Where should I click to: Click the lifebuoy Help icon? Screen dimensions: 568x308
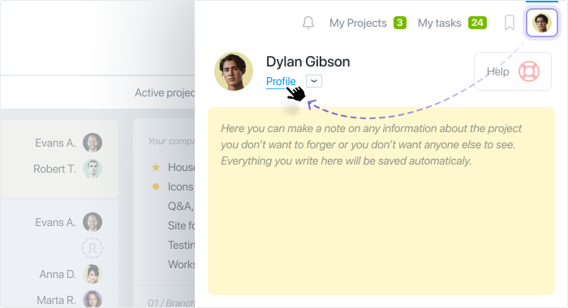(529, 71)
